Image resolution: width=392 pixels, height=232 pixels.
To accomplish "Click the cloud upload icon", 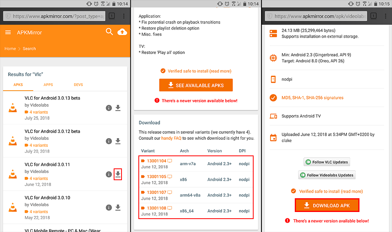I will 122,32.
